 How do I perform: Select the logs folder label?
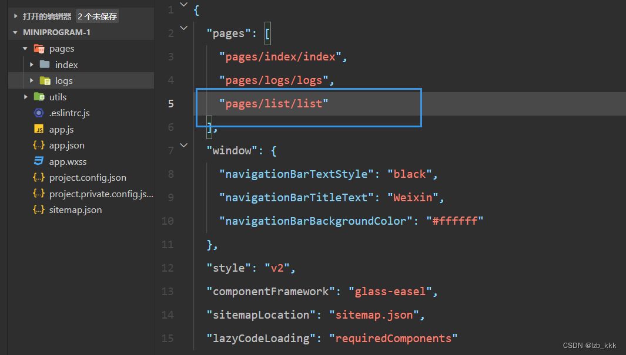(64, 82)
